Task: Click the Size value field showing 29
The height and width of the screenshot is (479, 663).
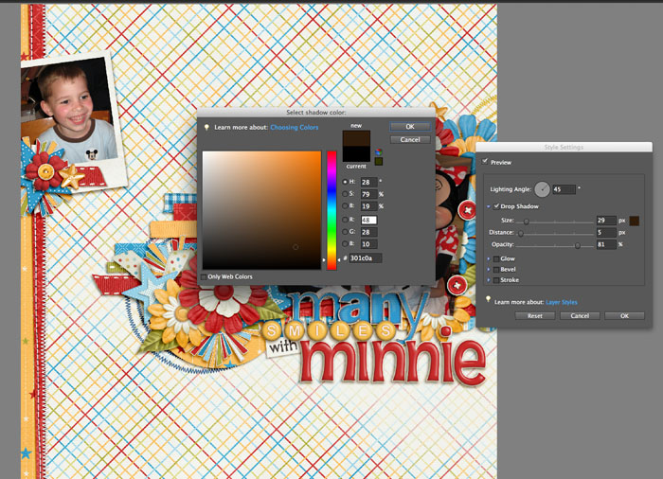Action: pos(606,221)
